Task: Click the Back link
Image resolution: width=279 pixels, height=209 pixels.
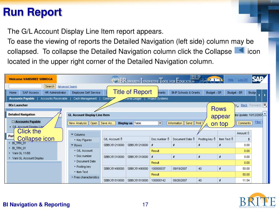Action: point(244,105)
